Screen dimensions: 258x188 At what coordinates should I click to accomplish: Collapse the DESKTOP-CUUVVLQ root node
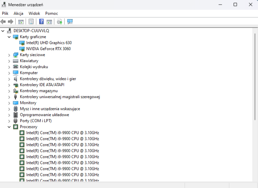point(3,31)
